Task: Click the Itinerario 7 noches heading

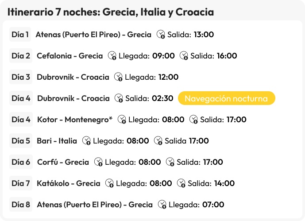Action: [x=111, y=12]
